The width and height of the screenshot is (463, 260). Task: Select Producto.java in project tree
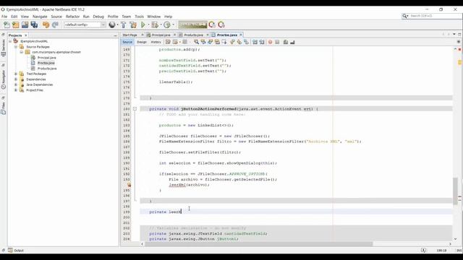click(47, 69)
